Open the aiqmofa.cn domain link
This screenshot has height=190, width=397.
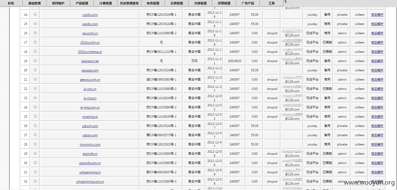coord(90,154)
